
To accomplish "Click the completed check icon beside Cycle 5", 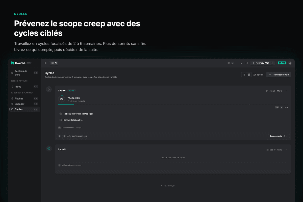I will tap(49, 148).
